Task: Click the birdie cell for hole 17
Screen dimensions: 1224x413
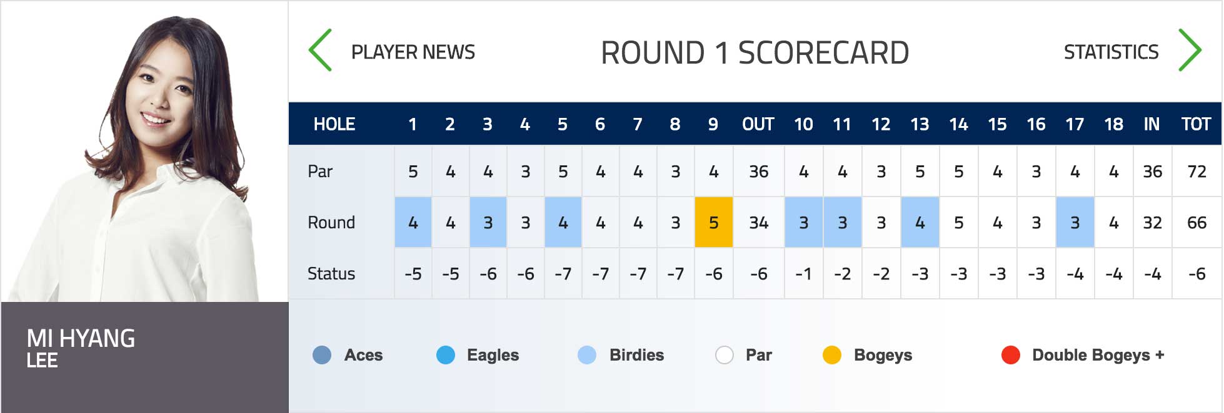Action: [x=1075, y=223]
